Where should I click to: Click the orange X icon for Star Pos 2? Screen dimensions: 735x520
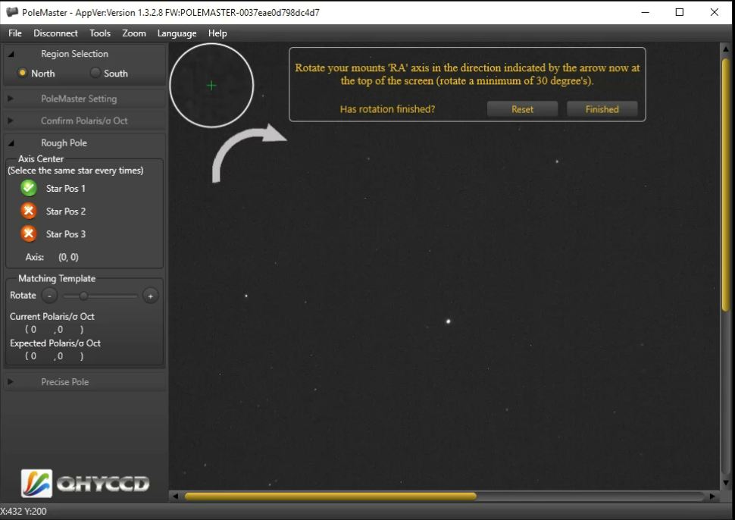point(29,211)
